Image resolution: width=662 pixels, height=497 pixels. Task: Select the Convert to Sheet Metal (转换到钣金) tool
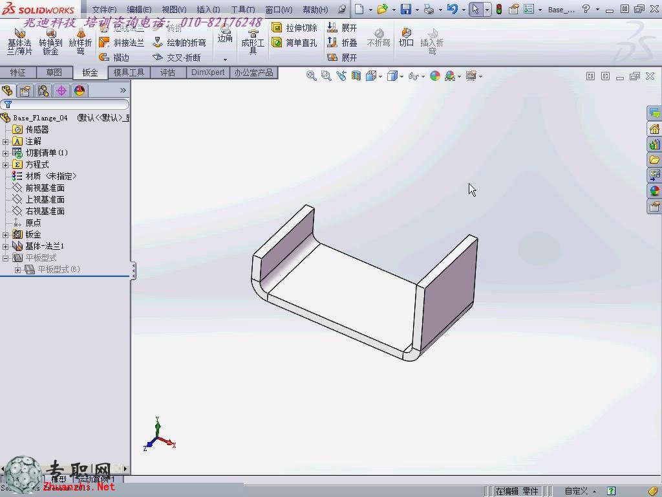point(50,42)
